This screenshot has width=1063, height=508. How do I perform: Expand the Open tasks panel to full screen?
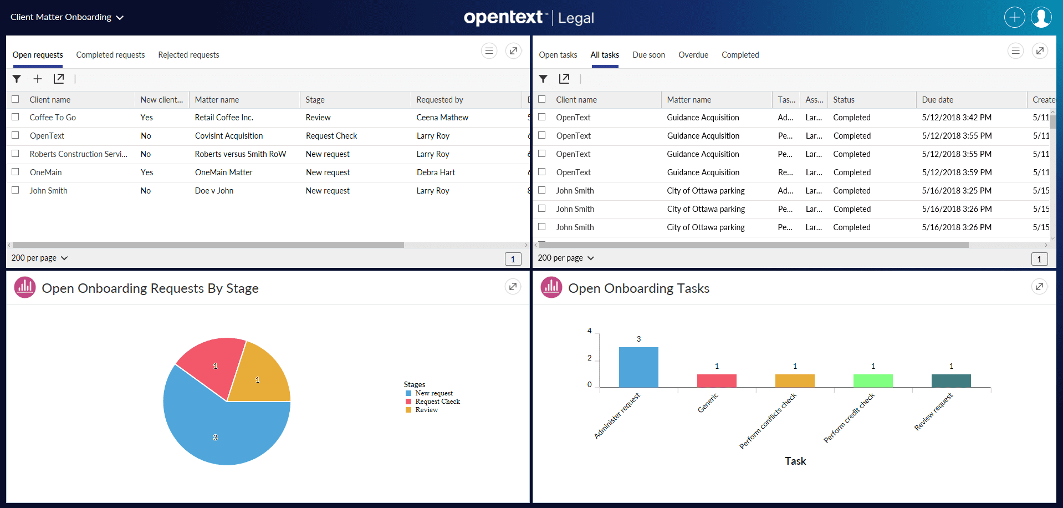coord(1040,50)
